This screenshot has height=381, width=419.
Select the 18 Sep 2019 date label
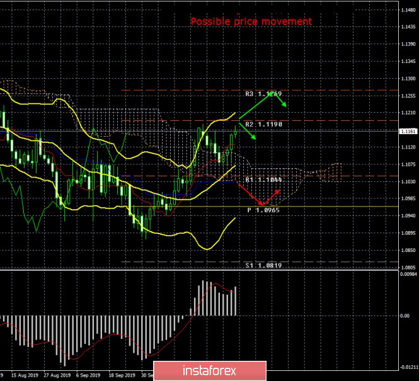point(122,375)
